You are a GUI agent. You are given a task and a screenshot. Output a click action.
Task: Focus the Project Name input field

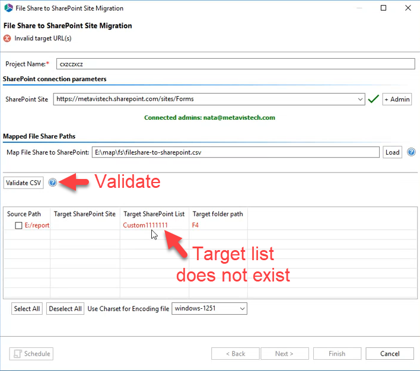(236, 64)
